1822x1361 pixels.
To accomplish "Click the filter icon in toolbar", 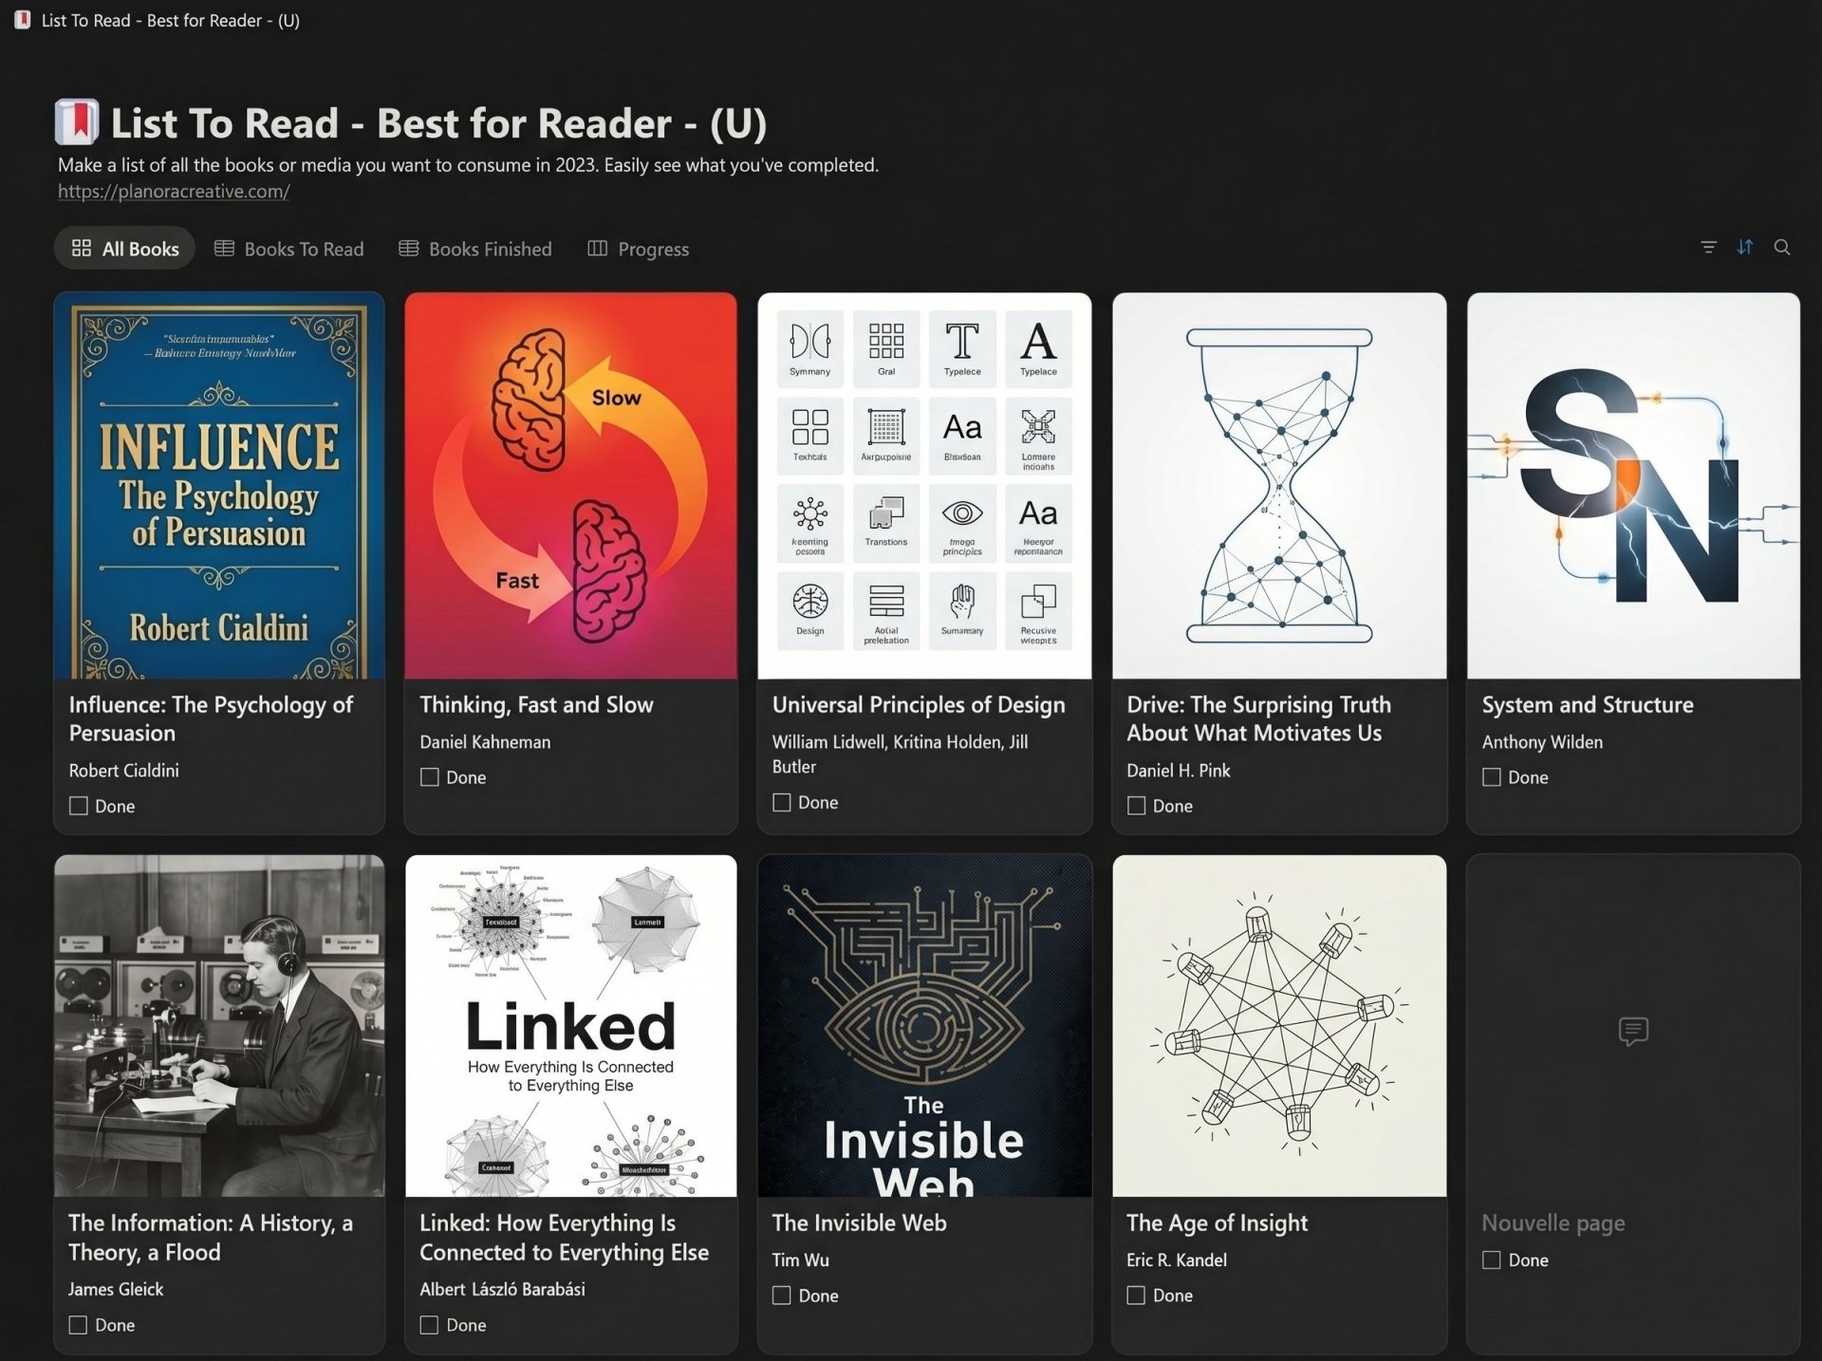I will (x=1708, y=248).
